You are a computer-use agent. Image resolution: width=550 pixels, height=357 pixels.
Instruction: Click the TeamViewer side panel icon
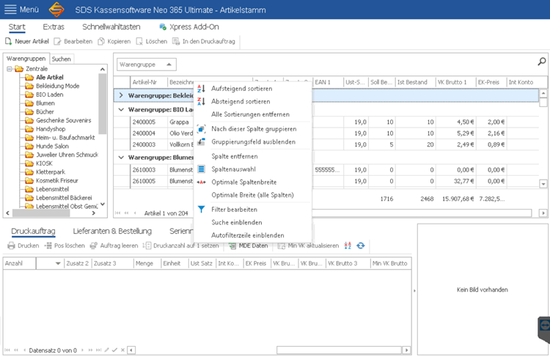[x=544, y=326]
